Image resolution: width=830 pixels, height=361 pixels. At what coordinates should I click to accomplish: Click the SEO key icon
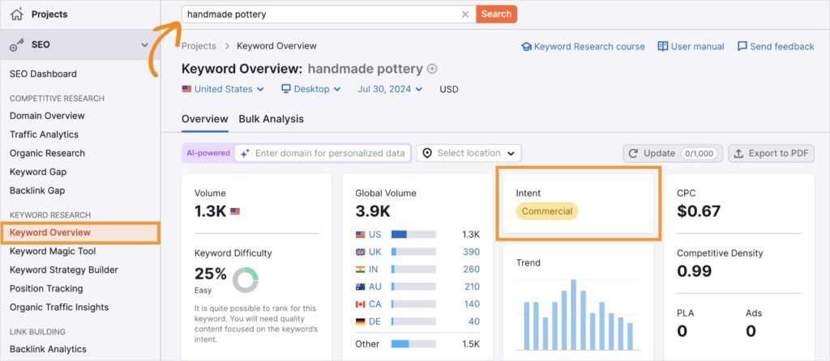[x=17, y=45]
